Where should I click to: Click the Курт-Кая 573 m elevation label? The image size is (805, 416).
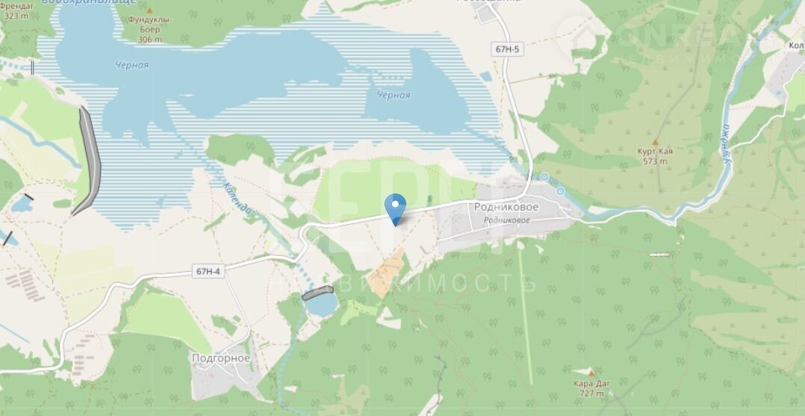pyautogui.click(x=655, y=156)
